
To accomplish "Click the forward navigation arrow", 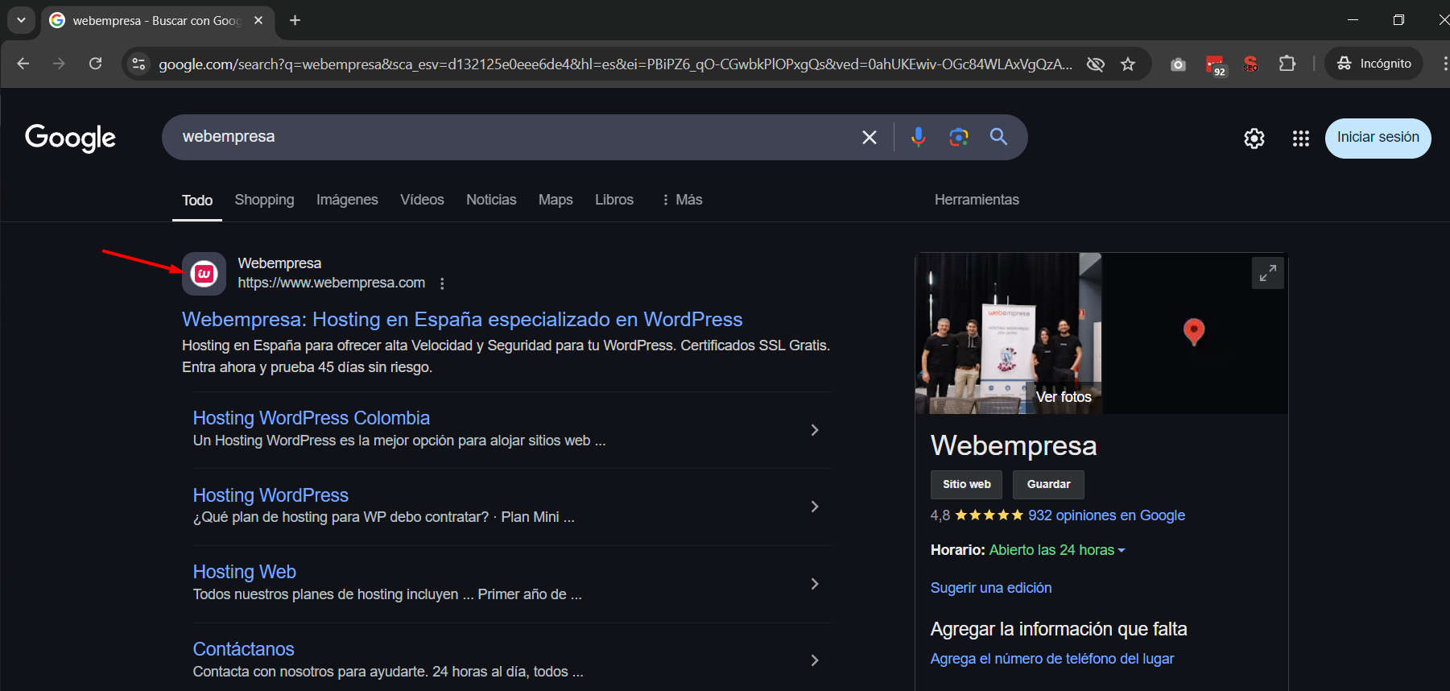I will pos(59,64).
